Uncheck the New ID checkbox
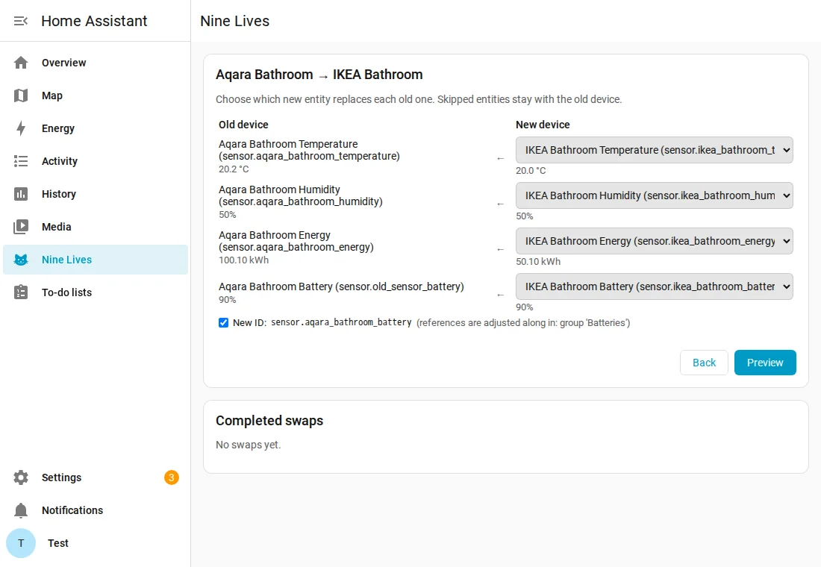The height and width of the screenshot is (567, 821). 224,322
